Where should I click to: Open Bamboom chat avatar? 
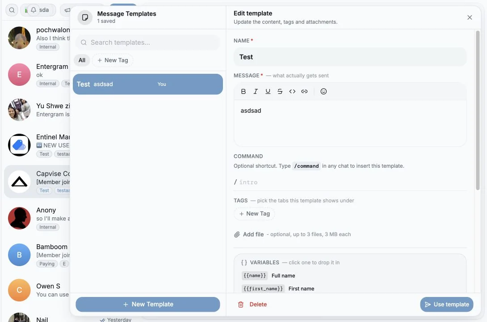[x=19, y=255]
